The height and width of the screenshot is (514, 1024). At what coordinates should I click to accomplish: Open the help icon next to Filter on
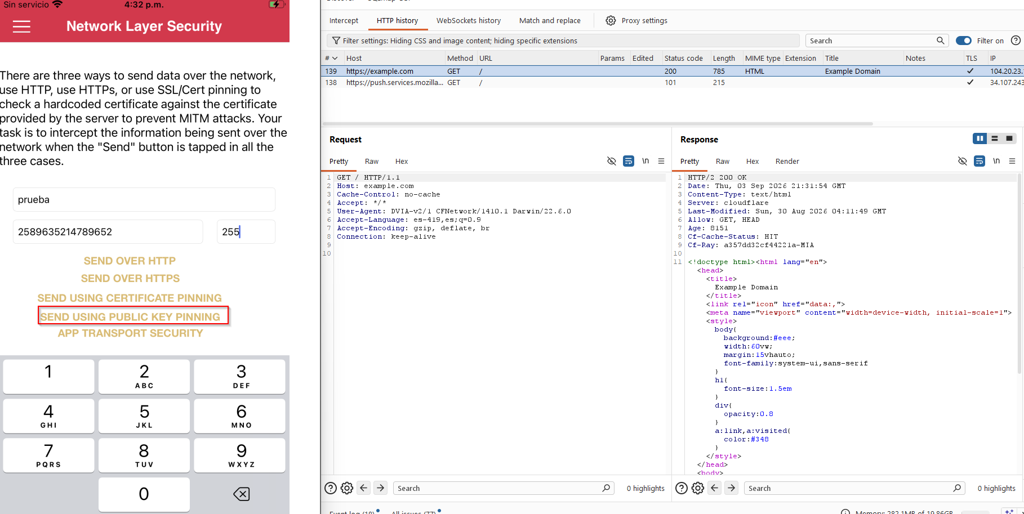click(1016, 41)
